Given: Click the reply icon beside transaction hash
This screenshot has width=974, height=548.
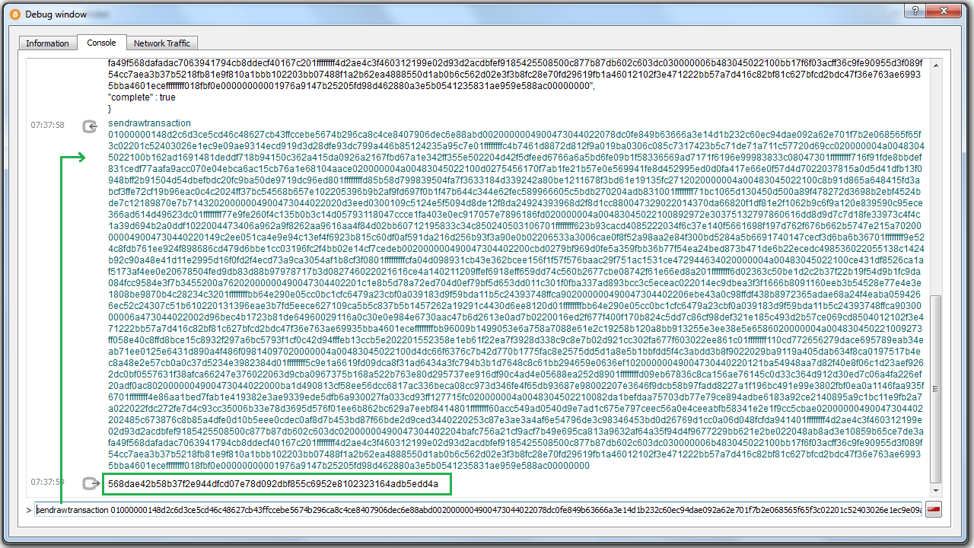Looking at the screenshot, I should pyautogui.click(x=91, y=484).
